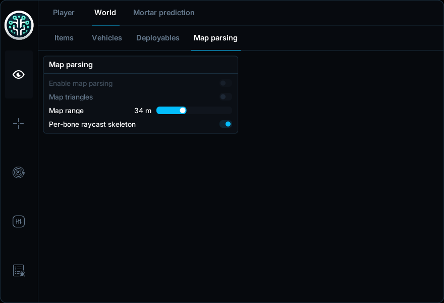Open the Deployables sub-tab

158,38
